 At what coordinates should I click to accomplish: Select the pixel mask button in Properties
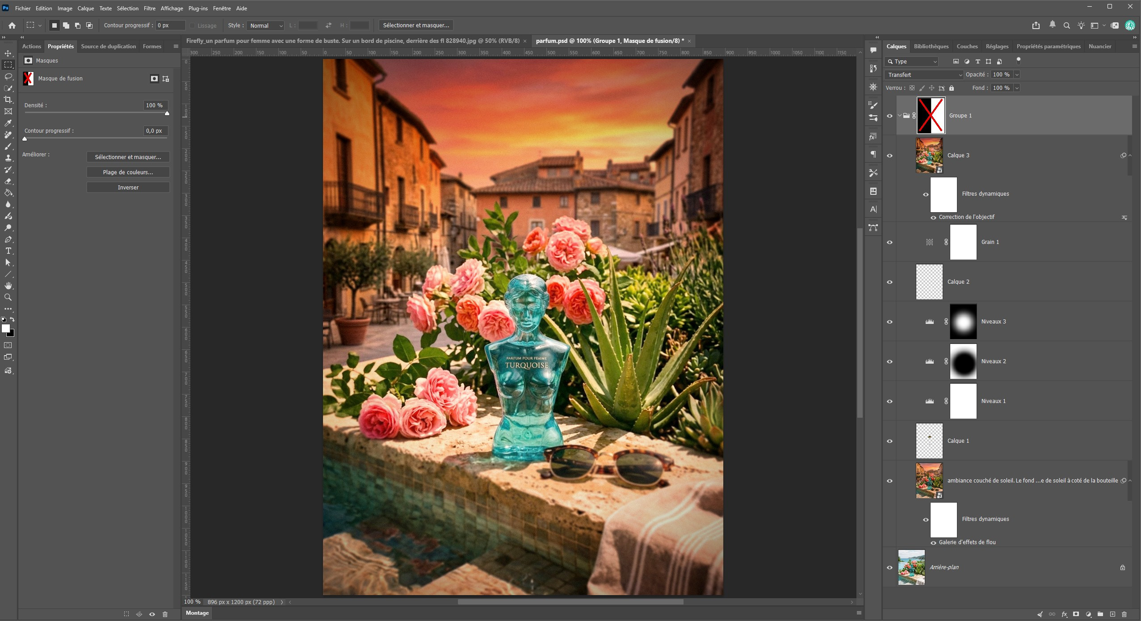click(x=154, y=79)
